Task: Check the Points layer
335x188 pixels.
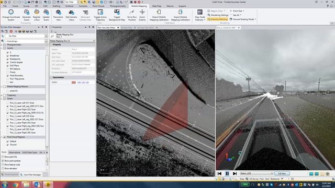Action: (8, 72)
